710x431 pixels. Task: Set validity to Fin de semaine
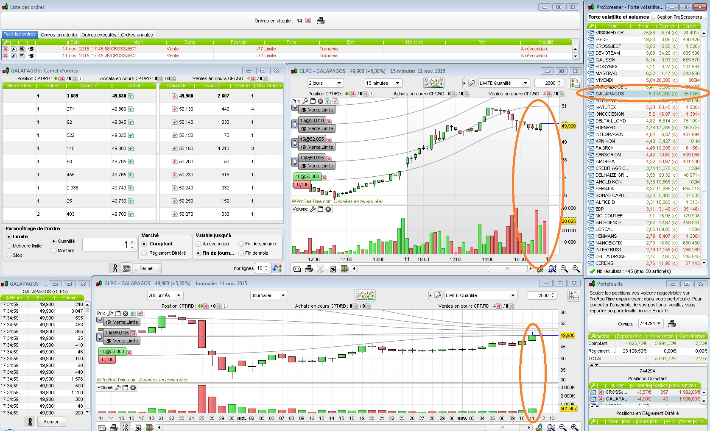click(241, 244)
